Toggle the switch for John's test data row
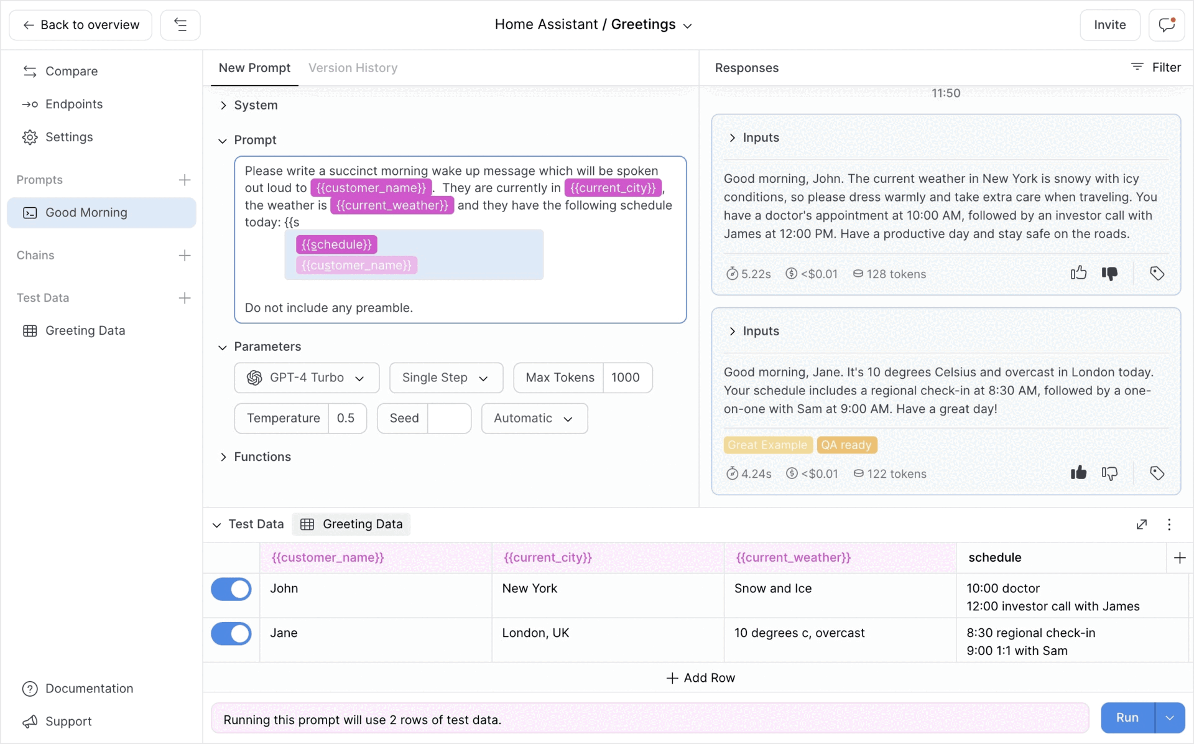Viewport: 1194px width, 744px height. tap(231, 589)
